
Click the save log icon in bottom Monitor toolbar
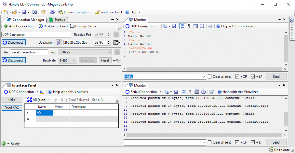176,92
